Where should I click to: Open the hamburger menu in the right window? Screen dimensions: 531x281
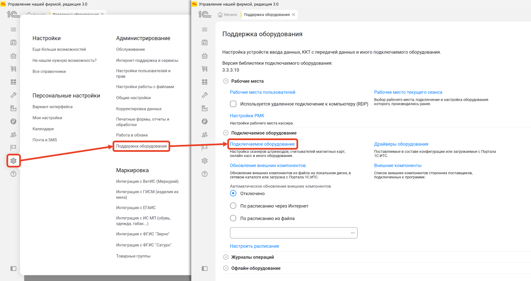pyautogui.click(x=205, y=29)
